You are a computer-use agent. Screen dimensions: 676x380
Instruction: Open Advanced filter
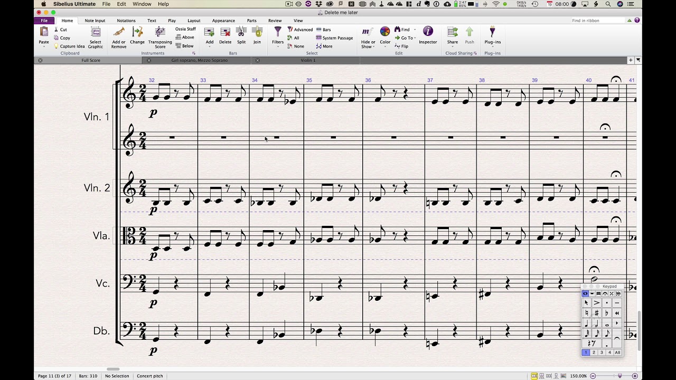point(300,30)
